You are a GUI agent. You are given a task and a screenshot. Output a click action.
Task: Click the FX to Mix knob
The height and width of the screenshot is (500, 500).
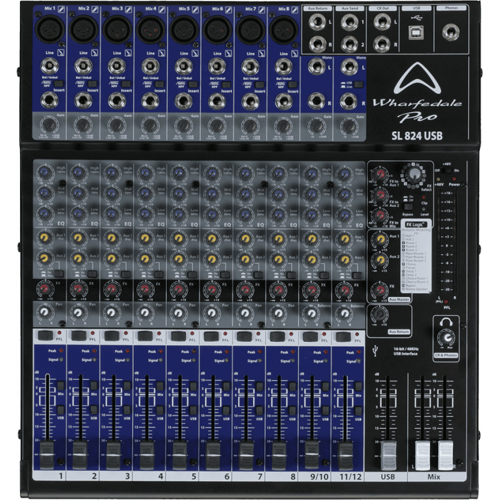point(380,215)
